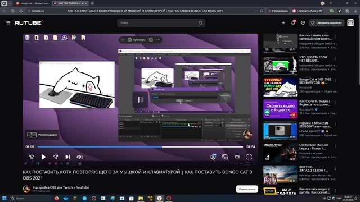Open options for Как Скачать Видео с Яндекса
Screen dimensions: 360x202
(x=335, y=103)
